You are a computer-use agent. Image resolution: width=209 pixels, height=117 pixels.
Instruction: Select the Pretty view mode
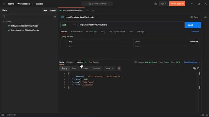[x=65, y=68]
